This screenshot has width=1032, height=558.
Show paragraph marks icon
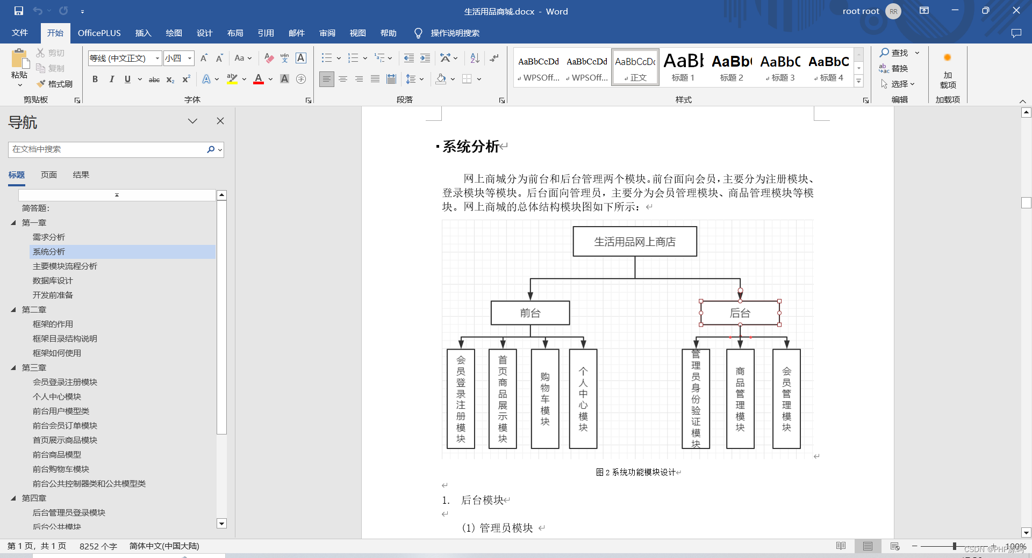pyautogui.click(x=494, y=58)
